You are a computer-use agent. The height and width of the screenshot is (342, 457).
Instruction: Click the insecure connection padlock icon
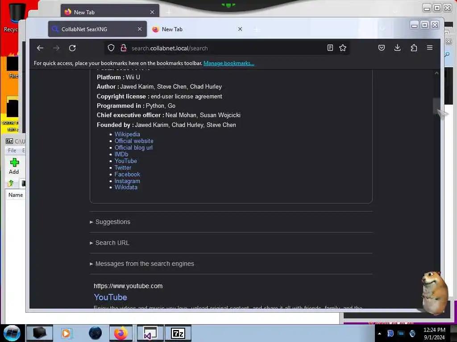[124, 48]
